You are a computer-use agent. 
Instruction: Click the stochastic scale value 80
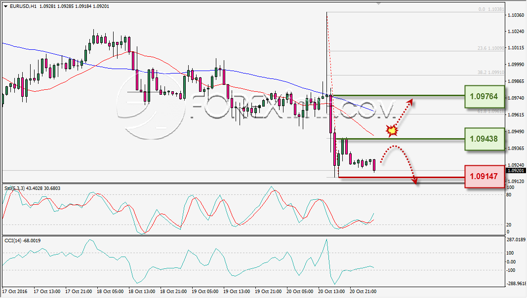click(x=509, y=195)
